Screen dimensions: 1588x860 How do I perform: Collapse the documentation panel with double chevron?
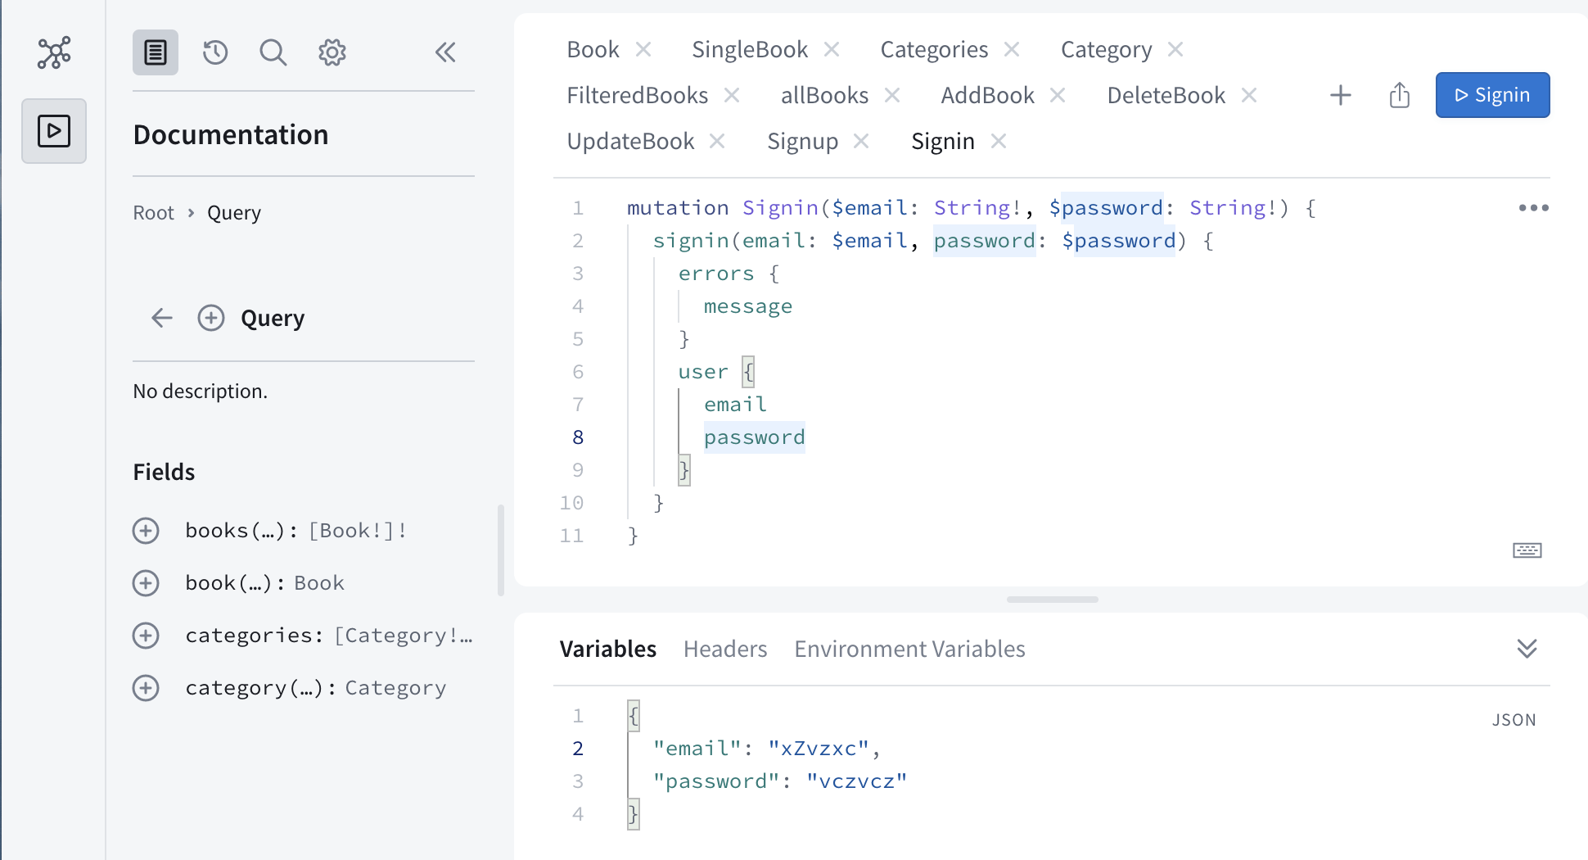tap(445, 52)
